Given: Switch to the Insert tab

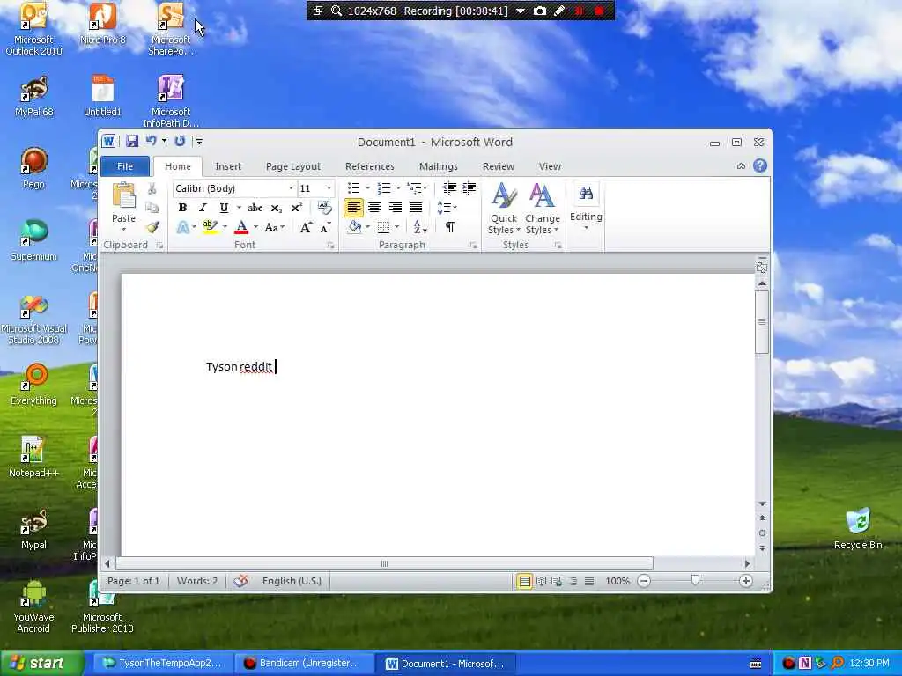Looking at the screenshot, I should pos(228,166).
